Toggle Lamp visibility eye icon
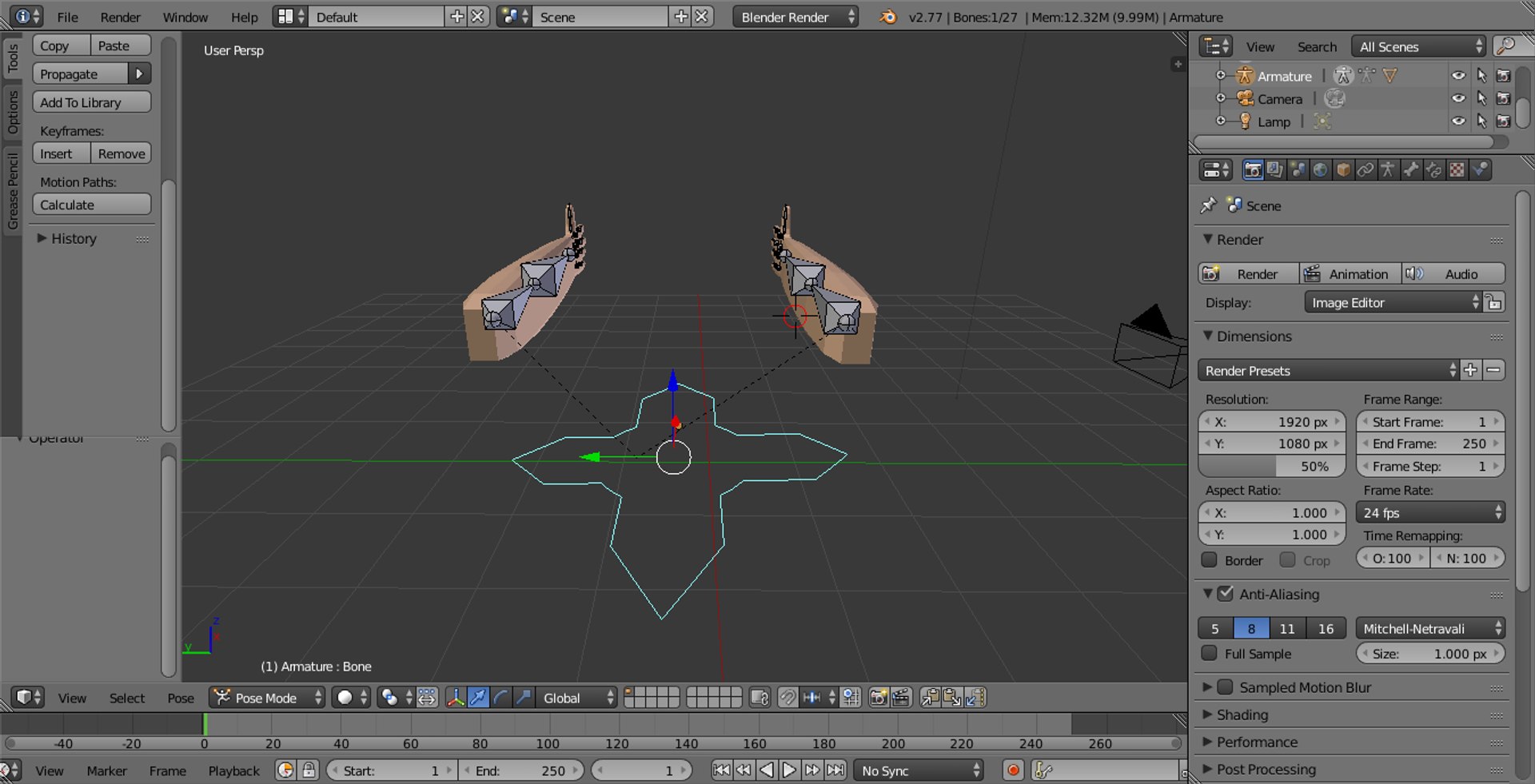 click(1458, 121)
